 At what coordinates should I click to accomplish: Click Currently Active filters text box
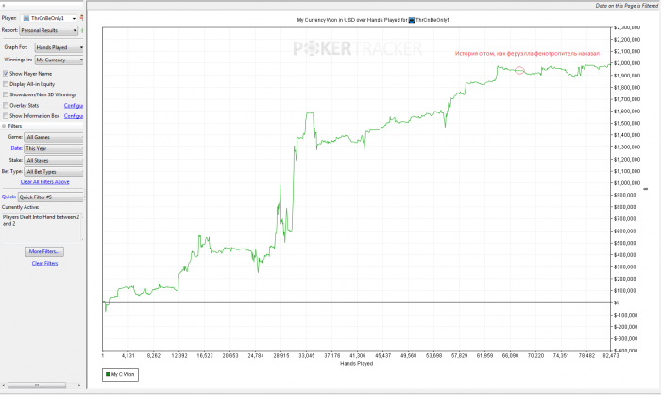tap(41, 228)
